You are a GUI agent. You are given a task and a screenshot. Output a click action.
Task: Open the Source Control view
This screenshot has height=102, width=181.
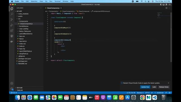(12, 20)
